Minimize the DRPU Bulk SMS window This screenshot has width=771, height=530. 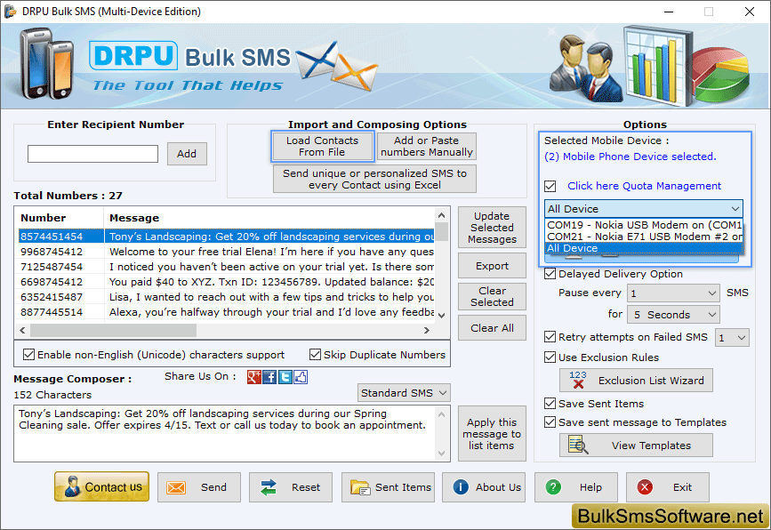pos(669,12)
